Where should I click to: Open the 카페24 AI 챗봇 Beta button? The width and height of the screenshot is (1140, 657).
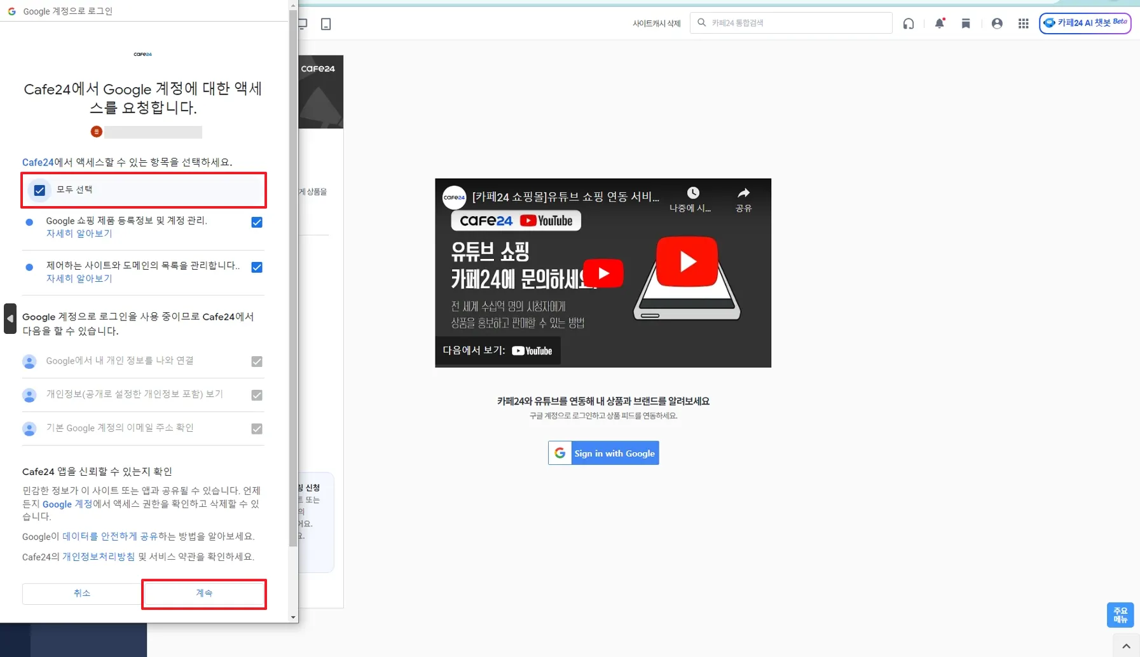click(1085, 23)
